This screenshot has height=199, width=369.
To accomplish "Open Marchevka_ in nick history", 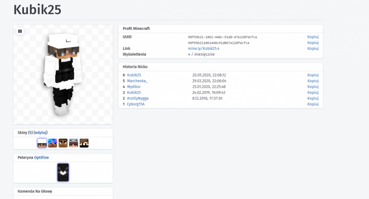I will click(137, 81).
